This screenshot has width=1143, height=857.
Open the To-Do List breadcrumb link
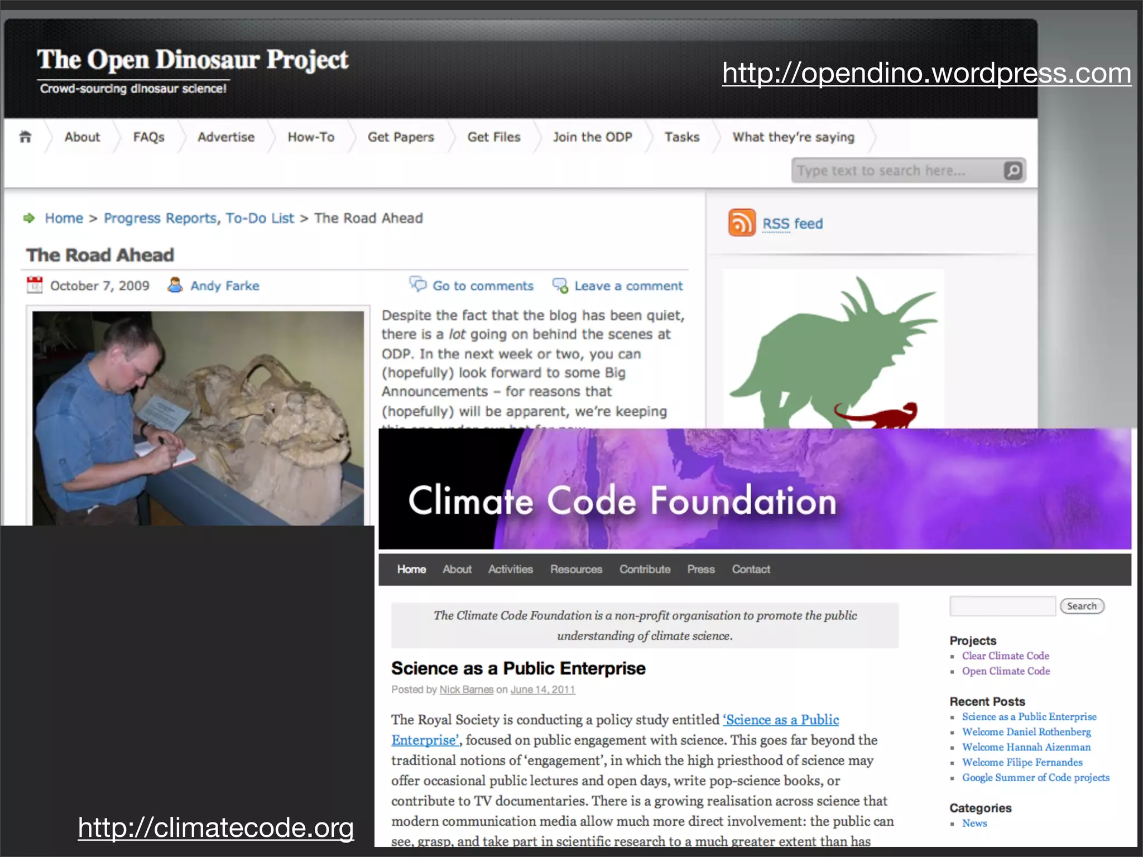260,218
